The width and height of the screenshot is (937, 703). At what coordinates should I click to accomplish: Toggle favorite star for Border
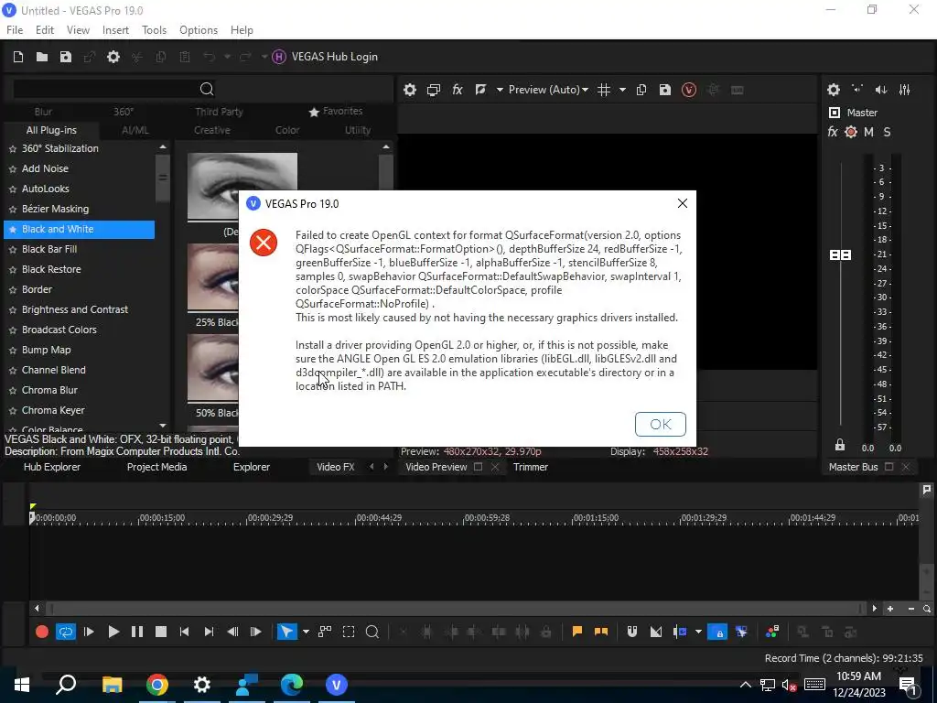click(13, 290)
